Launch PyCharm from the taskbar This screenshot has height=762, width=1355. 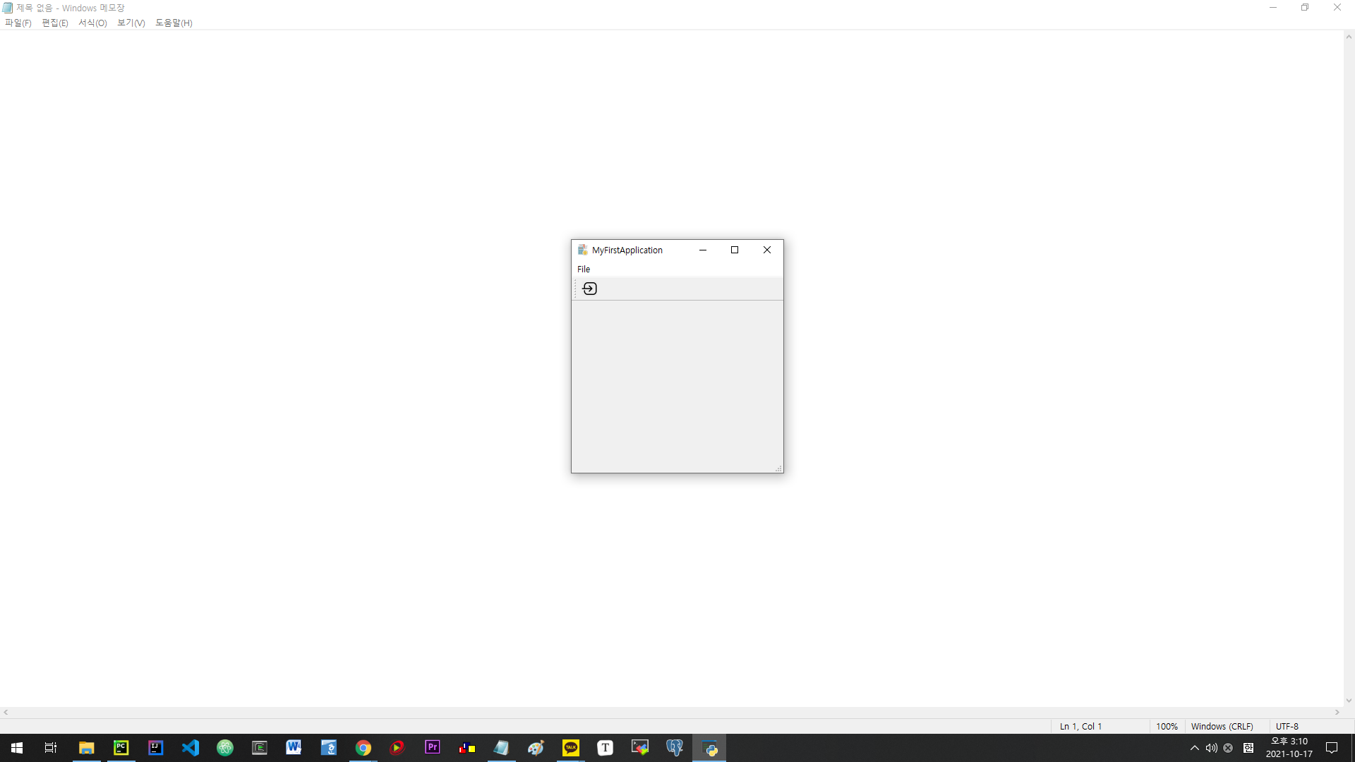pyautogui.click(x=121, y=748)
